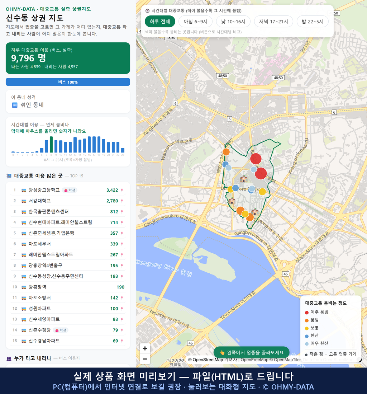Click the pin icon for 신수세양아파트
Viewport: 367px width, 394px height.
coord(122,319)
